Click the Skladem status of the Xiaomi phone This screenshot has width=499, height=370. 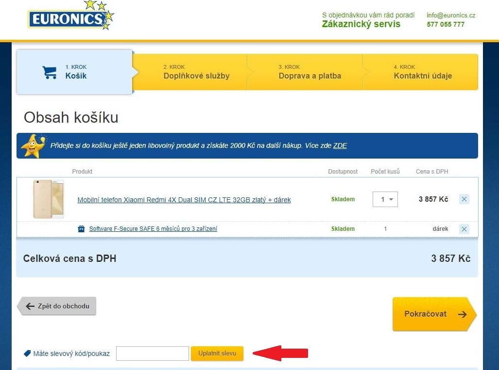343,199
